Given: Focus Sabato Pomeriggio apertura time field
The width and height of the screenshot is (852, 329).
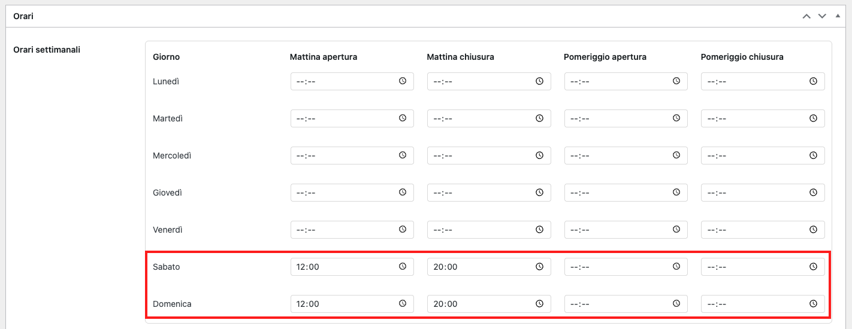Looking at the screenshot, I should pos(626,267).
